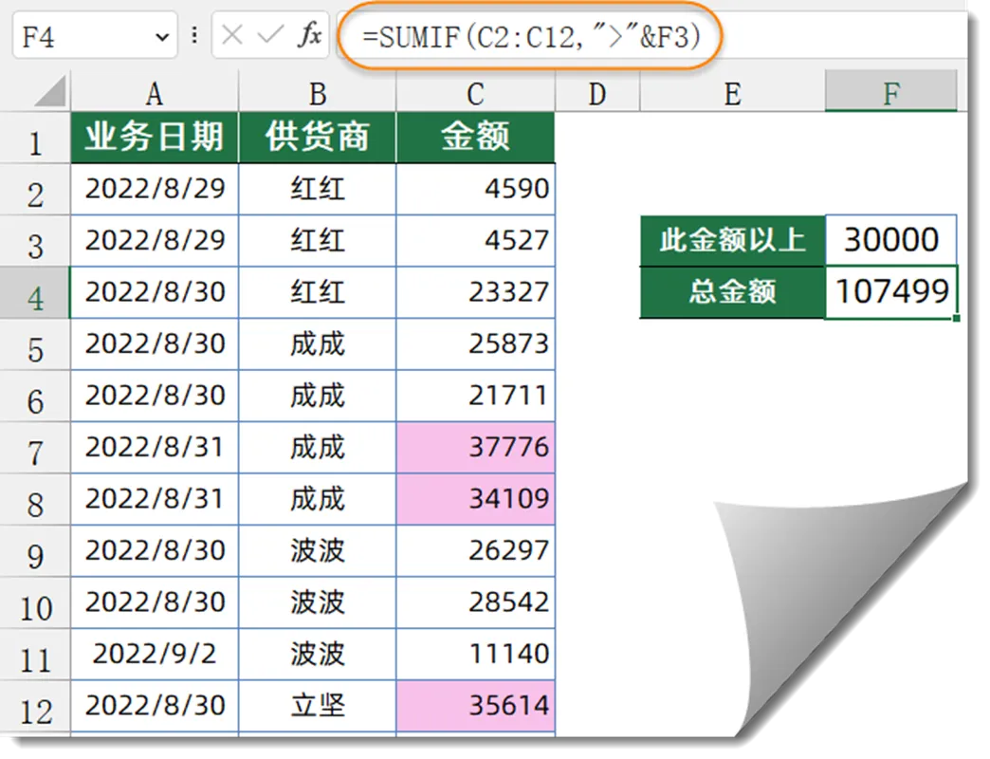Click supplier 红红 in row 2
This screenshot has width=990, height=759.
pos(318,190)
